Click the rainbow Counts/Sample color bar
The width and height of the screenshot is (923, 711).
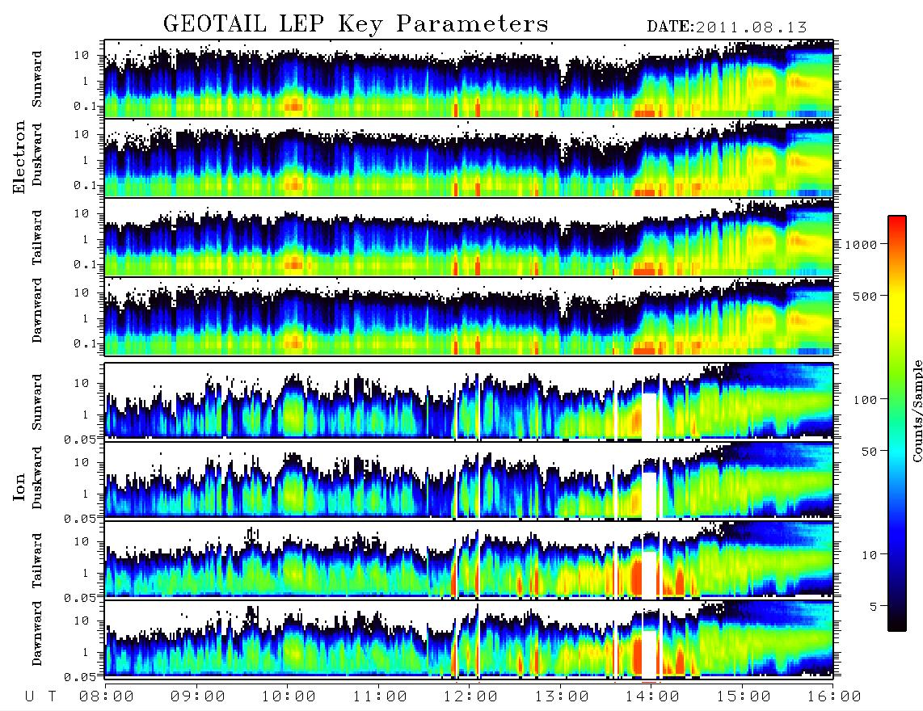pyautogui.click(x=897, y=423)
